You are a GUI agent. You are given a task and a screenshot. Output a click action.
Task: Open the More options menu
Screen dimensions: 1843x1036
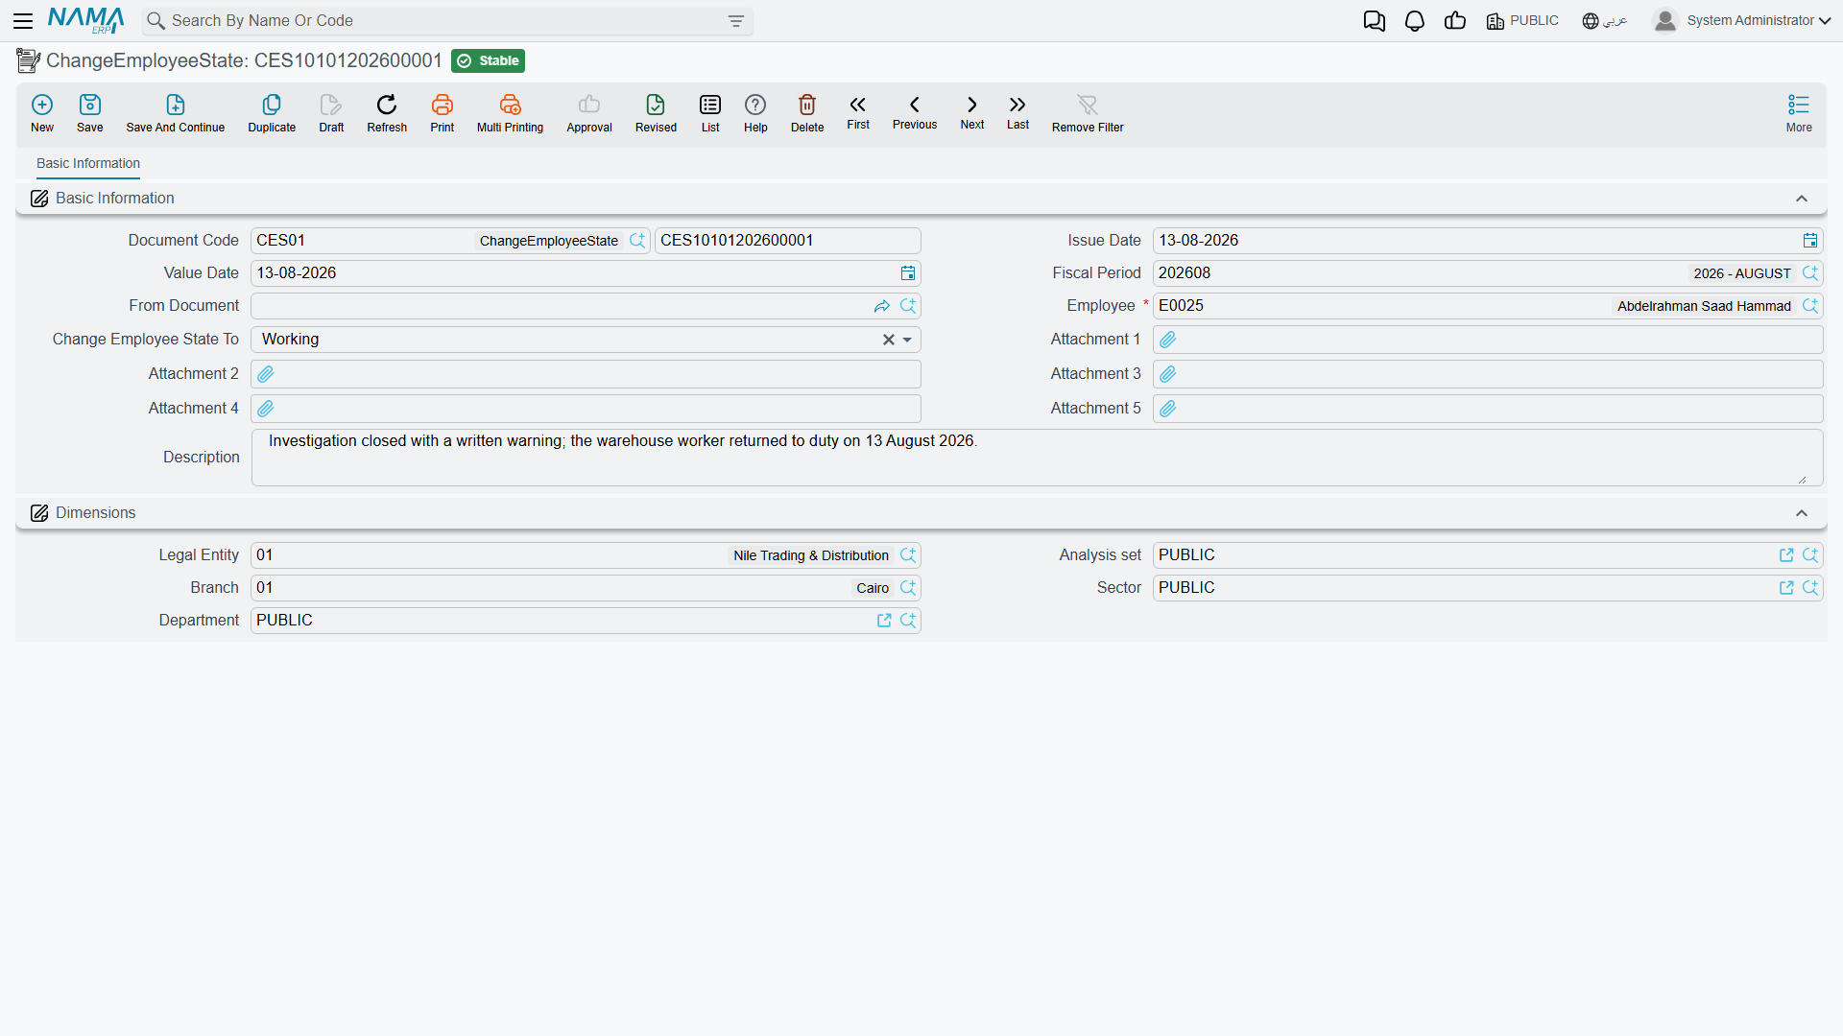[1799, 113]
